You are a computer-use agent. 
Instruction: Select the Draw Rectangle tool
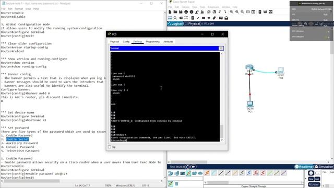(204, 18)
